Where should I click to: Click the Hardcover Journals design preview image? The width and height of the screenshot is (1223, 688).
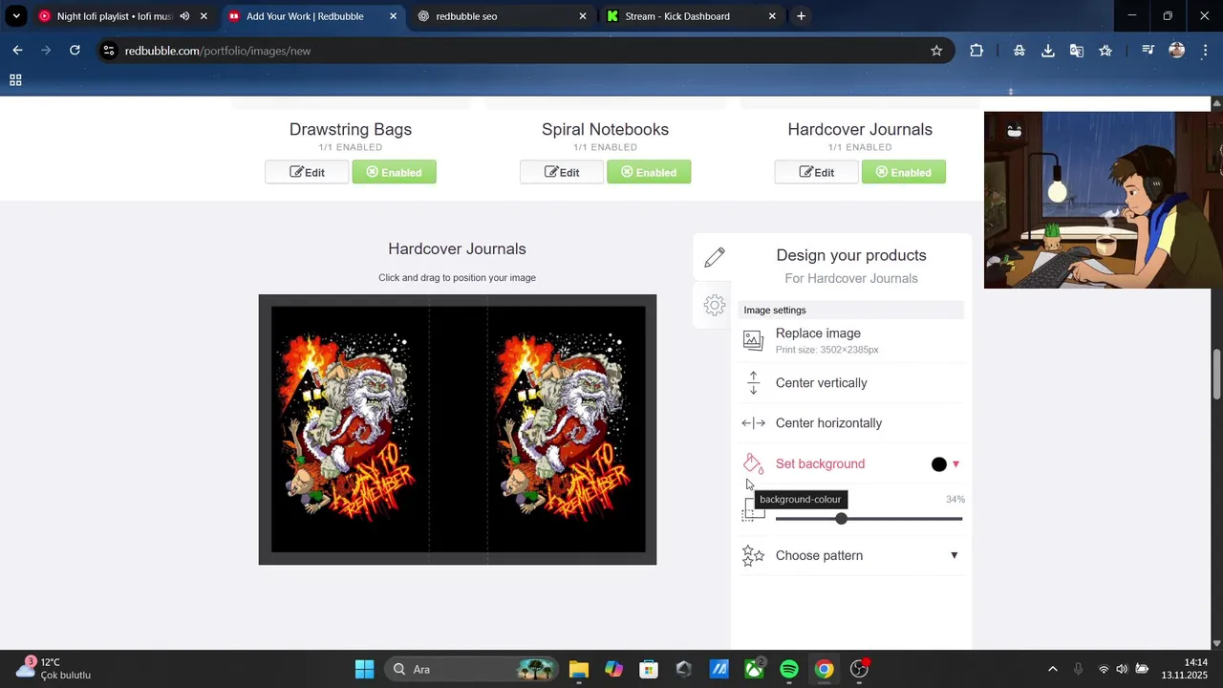coord(458,429)
